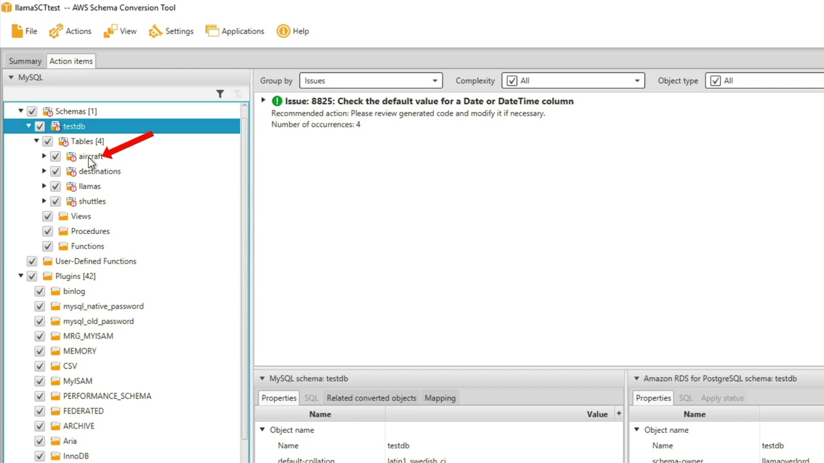Click the plus button beside the Value column
Image resolution: width=824 pixels, height=463 pixels.
point(619,413)
